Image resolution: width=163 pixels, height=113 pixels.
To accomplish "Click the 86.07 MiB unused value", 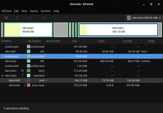I will [134, 61].
